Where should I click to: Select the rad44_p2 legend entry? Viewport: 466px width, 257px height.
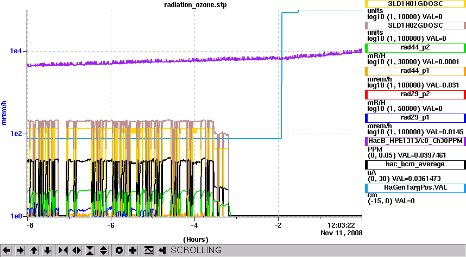415,48
